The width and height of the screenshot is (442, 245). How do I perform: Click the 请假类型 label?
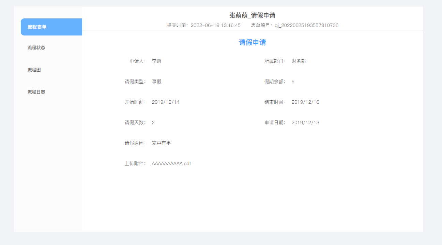[135, 82]
